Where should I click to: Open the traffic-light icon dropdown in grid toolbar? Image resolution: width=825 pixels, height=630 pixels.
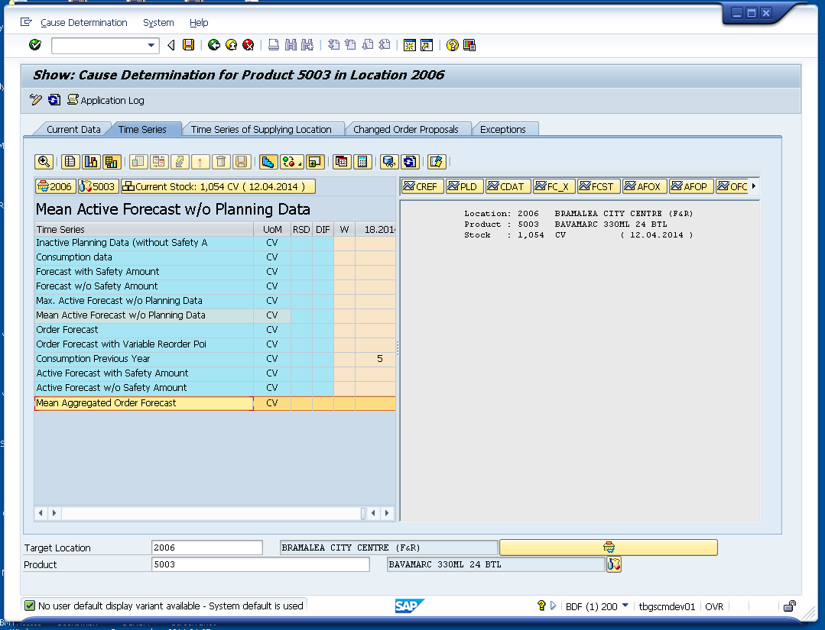pos(291,162)
